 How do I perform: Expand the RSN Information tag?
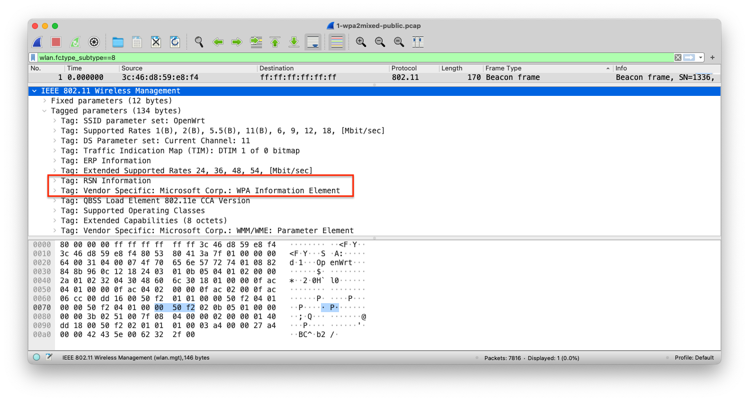point(55,181)
